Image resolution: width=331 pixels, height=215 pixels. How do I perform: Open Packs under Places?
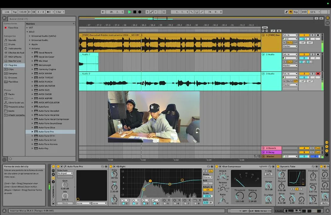tap(11, 94)
